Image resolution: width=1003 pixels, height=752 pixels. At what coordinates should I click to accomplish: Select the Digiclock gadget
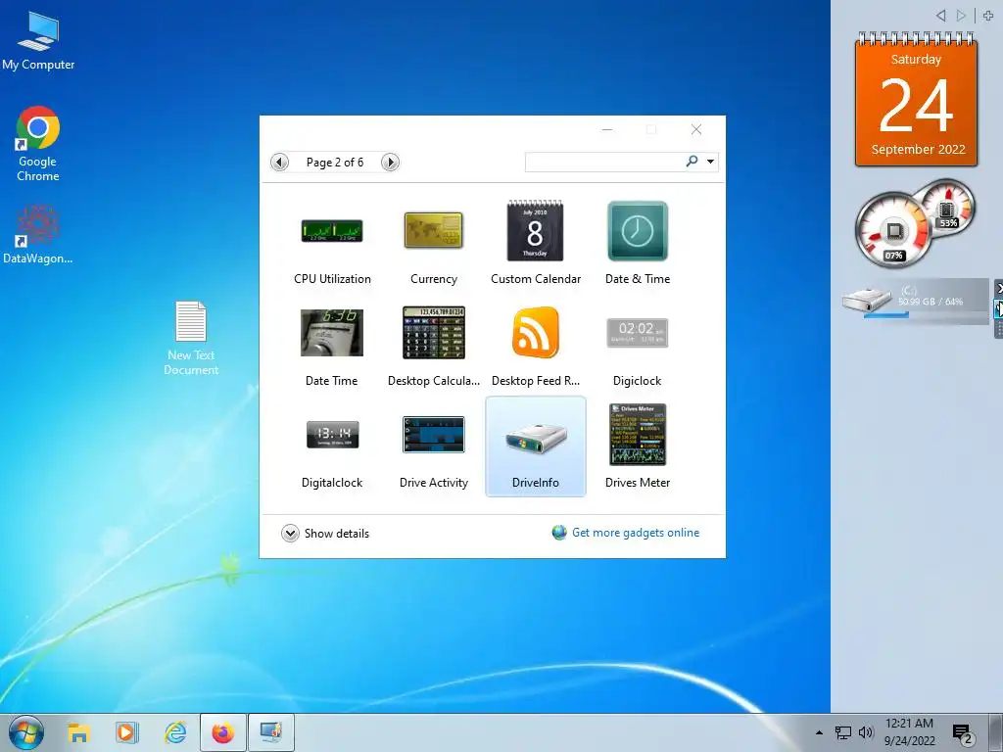(x=637, y=346)
